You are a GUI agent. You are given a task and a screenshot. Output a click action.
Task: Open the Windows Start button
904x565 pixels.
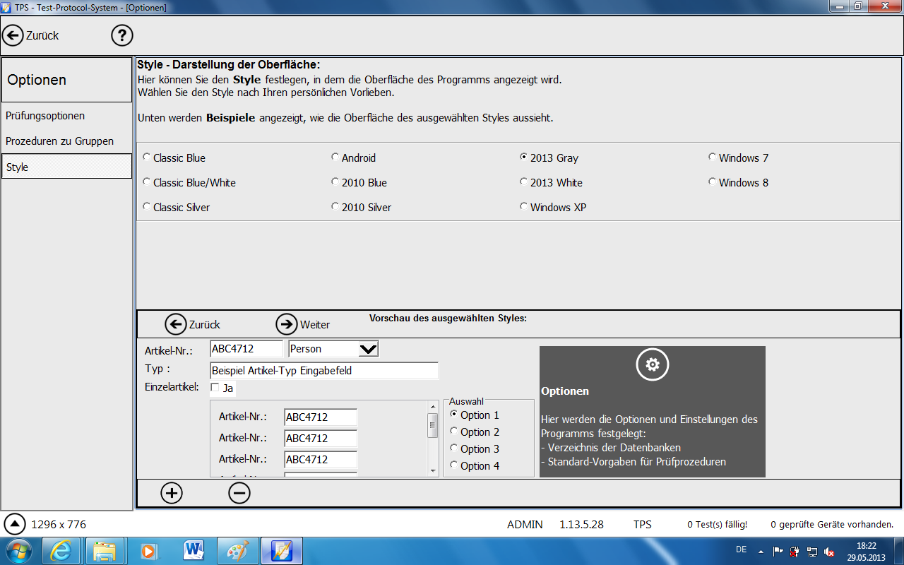[18, 551]
